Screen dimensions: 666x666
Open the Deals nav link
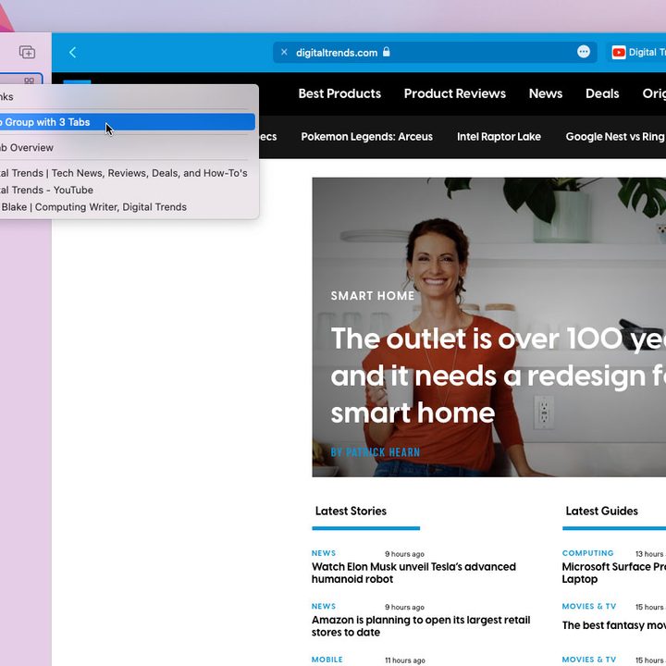tap(602, 93)
